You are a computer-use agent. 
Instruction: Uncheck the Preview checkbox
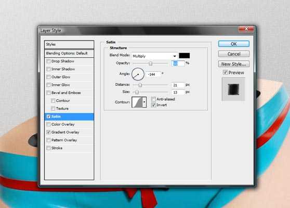point(225,72)
